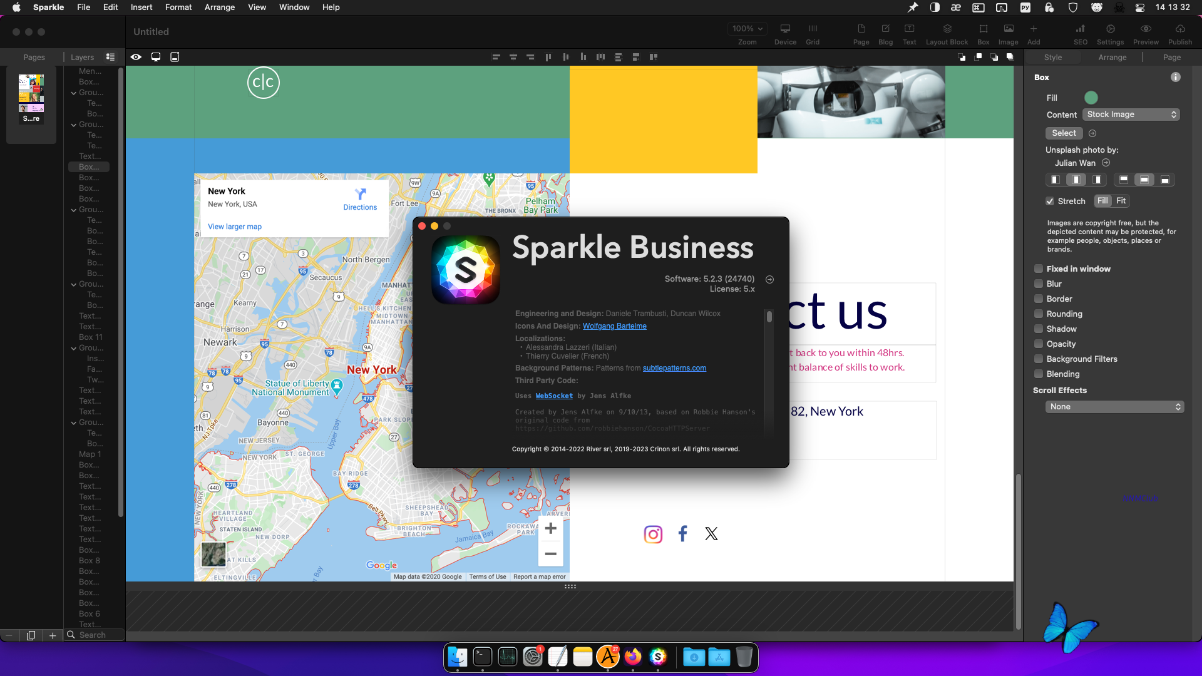Screen dimensions: 1202x676
Task: Align selected elements to bottom edge
Action: (583, 57)
